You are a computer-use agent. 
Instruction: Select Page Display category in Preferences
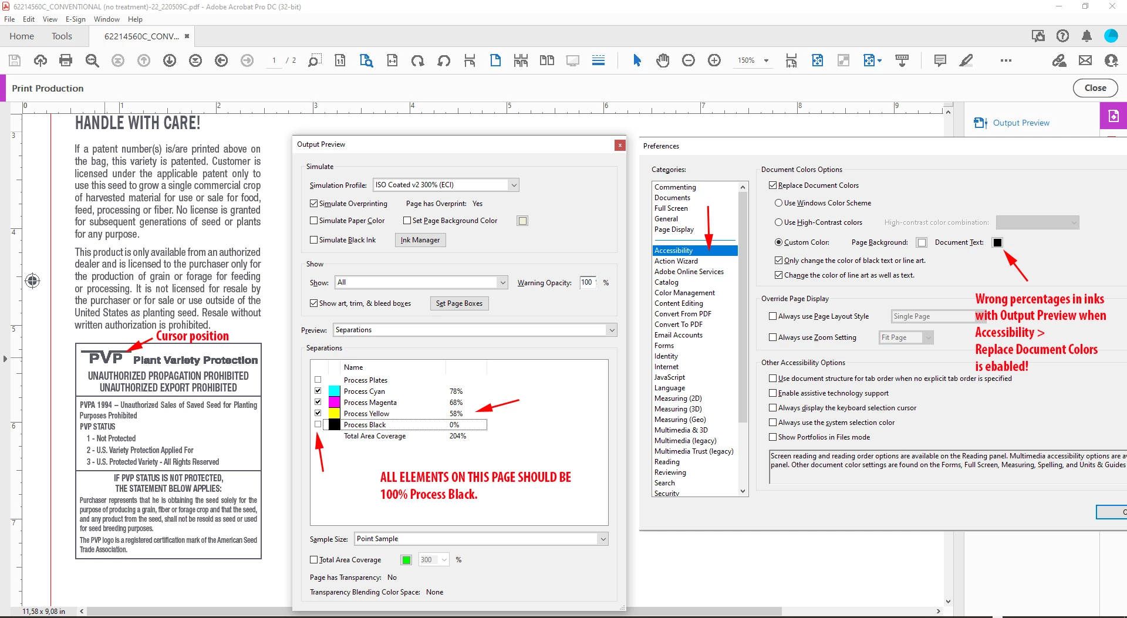pos(674,229)
